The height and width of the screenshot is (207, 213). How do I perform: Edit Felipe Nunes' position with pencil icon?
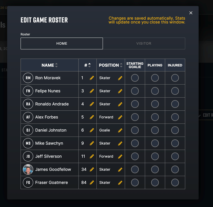[x=120, y=91]
